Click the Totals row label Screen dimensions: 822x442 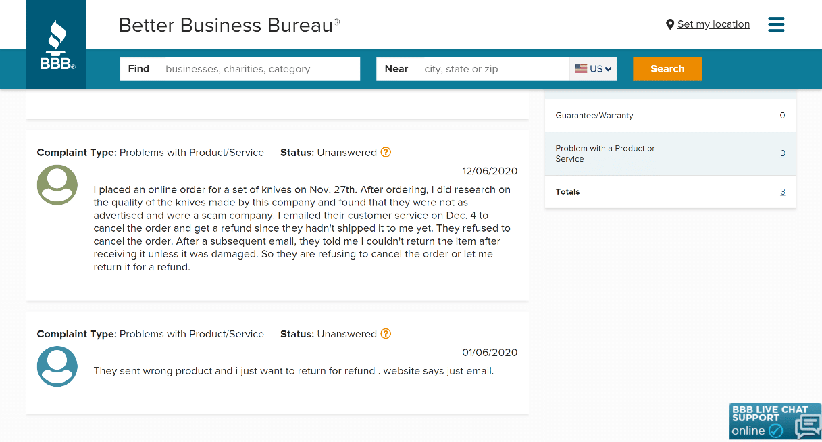tap(567, 192)
